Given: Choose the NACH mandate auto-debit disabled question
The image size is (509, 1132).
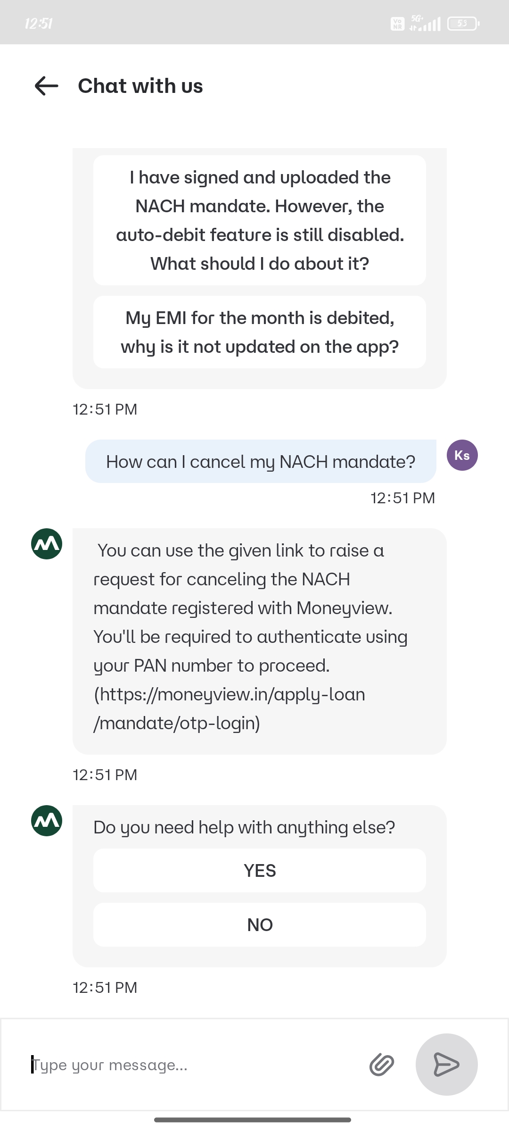Looking at the screenshot, I should click(260, 220).
